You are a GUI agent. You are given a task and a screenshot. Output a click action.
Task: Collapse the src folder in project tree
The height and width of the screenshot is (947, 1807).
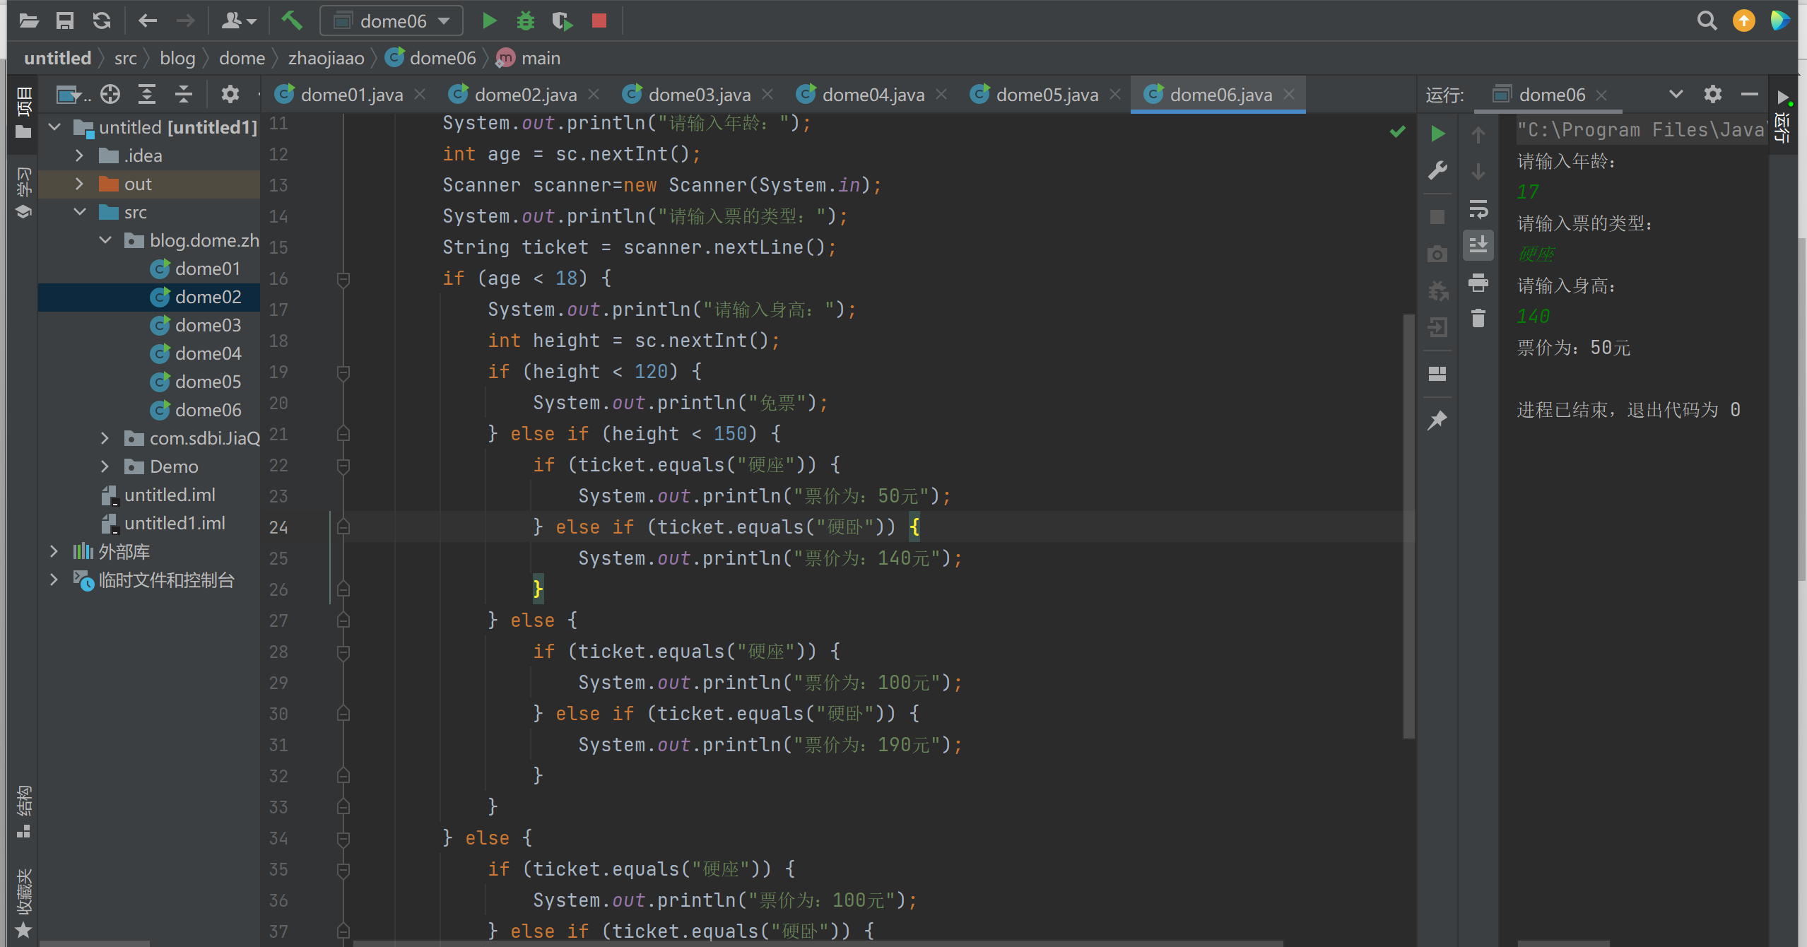point(79,212)
